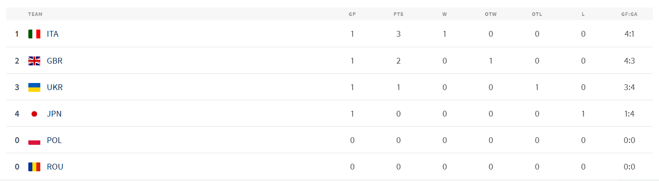Image resolution: width=659 pixels, height=181 pixels.
Task: Click the Poland flag icon
Action: (34, 140)
